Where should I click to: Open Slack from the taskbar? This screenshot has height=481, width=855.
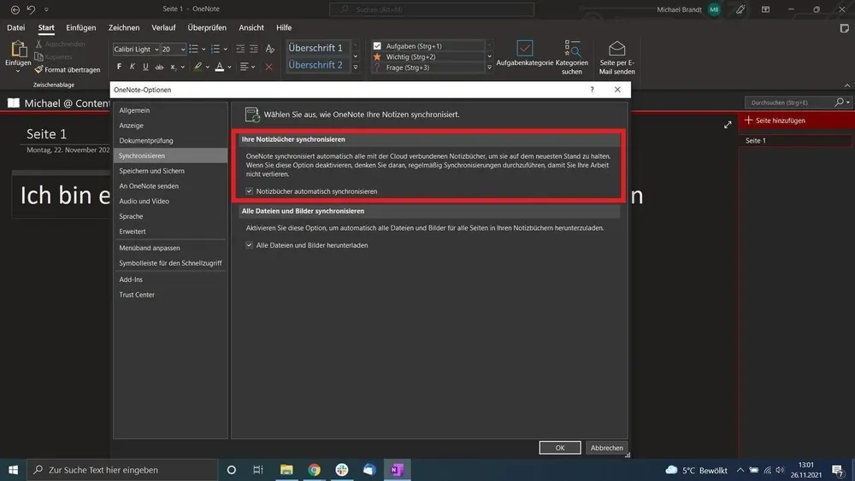(x=342, y=470)
